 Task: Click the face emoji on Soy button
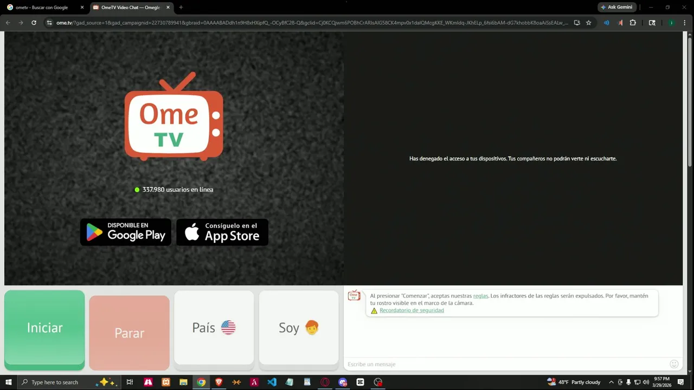click(312, 328)
